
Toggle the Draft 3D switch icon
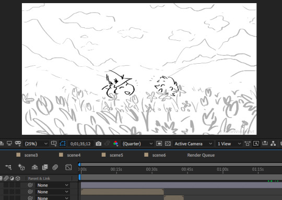21,167
